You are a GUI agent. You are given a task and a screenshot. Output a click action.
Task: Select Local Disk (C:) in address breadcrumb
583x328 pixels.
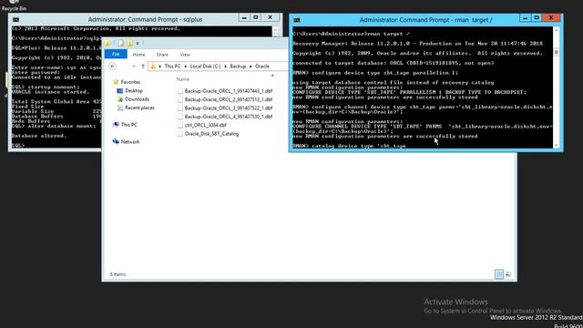click(205, 67)
